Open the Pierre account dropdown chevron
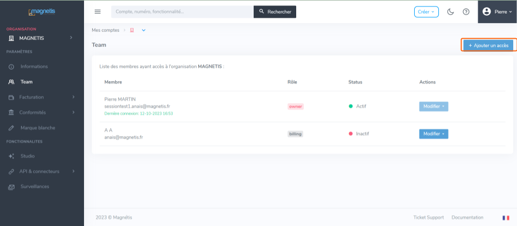517x226 pixels. 510,12
